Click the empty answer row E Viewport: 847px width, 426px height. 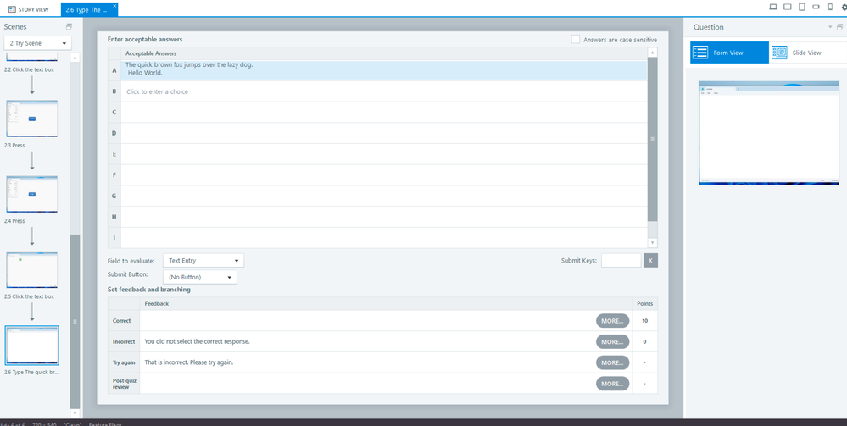383,154
